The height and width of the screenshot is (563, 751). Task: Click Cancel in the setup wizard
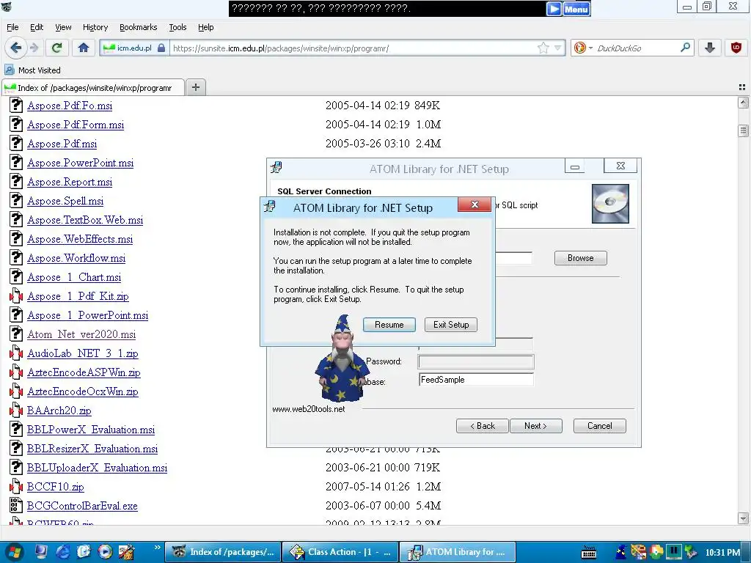[x=600, y=426]
